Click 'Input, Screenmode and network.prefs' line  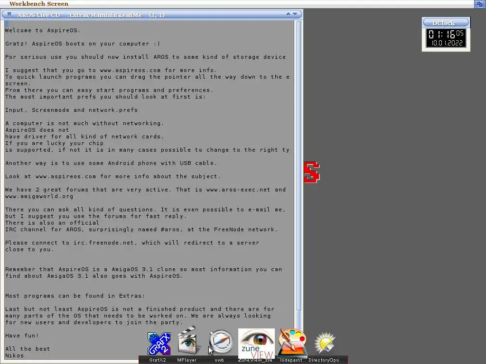71,110
